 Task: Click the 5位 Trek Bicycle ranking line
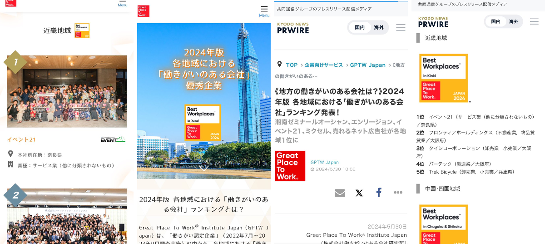[466, 172]
